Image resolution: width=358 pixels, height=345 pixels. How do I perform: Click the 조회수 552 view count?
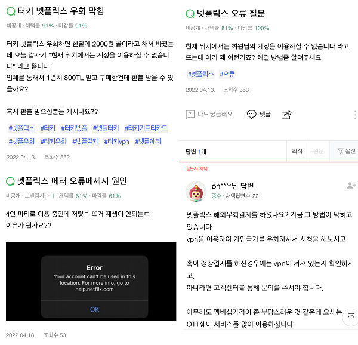point(57,158)
